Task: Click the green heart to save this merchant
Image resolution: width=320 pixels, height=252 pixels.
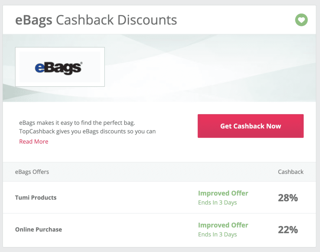Action: click(x=301, y=20)
